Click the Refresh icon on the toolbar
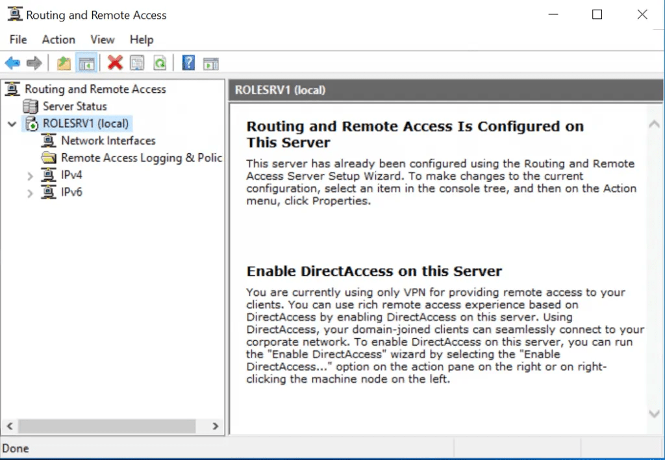The height and width of the screenshot is (460, 665). [x=158, y=62]
